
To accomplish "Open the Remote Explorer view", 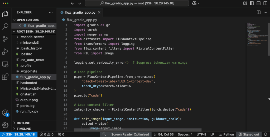I will tap(5, 64).
